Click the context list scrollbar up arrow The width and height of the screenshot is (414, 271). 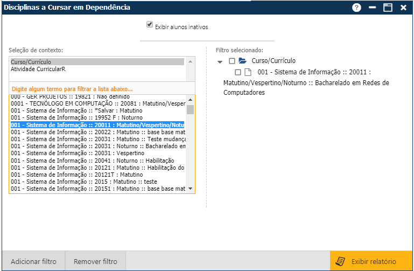pos(190,99)
